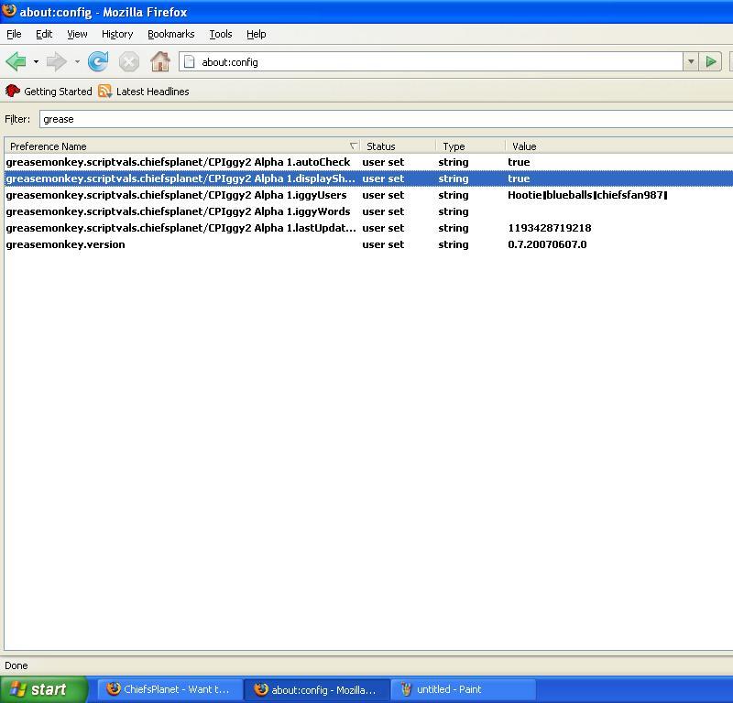Click the Firefox icon in title bar
733x703 pixels.
9,11
